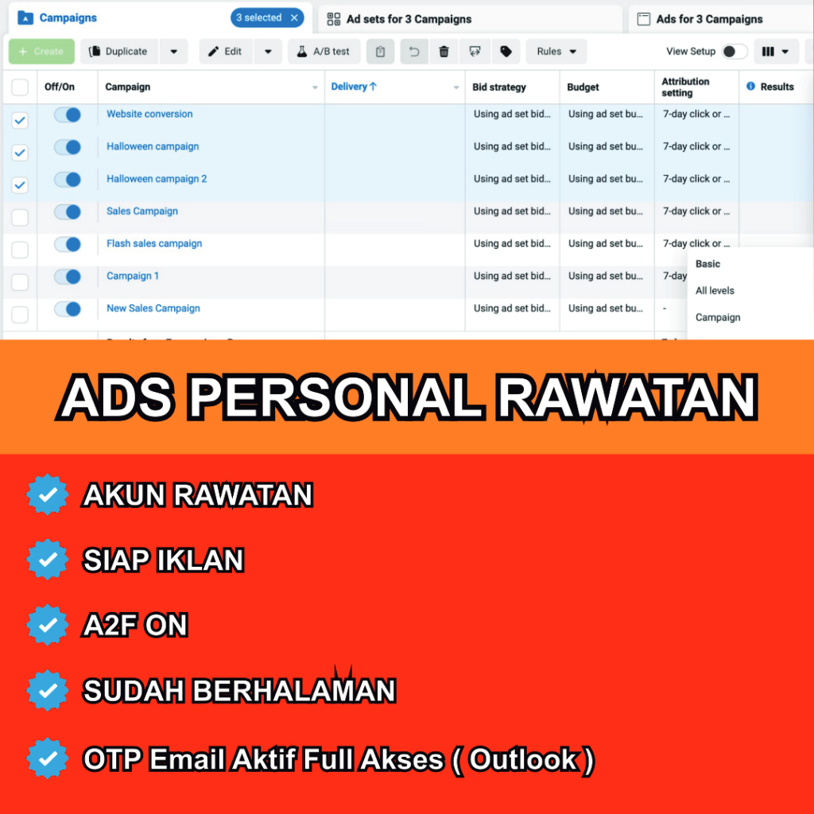Enable the View Setup toggle
Viewport: 814px width, 814px height.
(x=733, y=50)
